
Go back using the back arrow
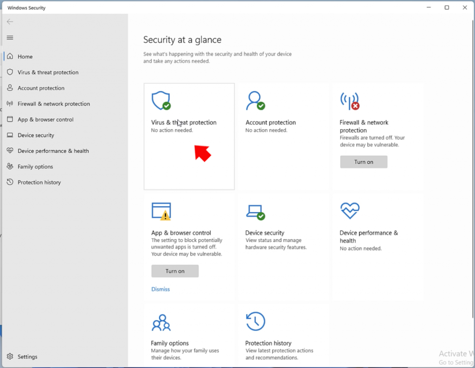pos(10,21)
